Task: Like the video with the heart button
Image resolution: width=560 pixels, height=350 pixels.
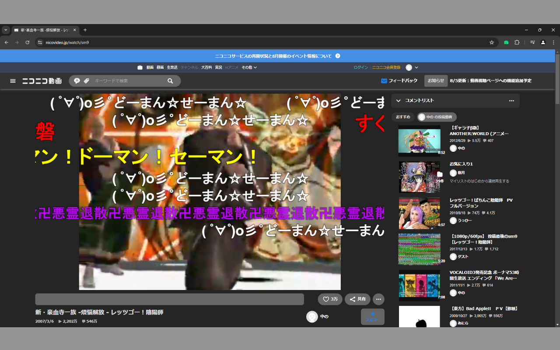Action: (x=330, y=299)
